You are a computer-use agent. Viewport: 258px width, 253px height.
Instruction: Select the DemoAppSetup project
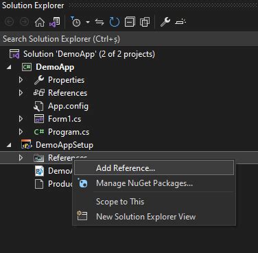[x=64, y=145]
